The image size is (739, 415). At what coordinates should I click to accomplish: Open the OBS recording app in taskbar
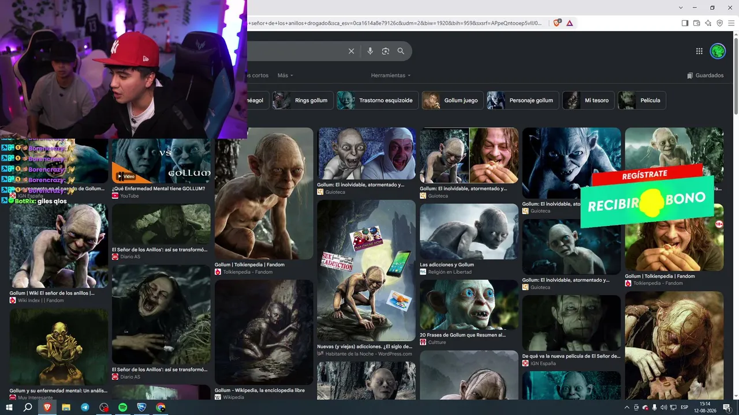point(104,408)
